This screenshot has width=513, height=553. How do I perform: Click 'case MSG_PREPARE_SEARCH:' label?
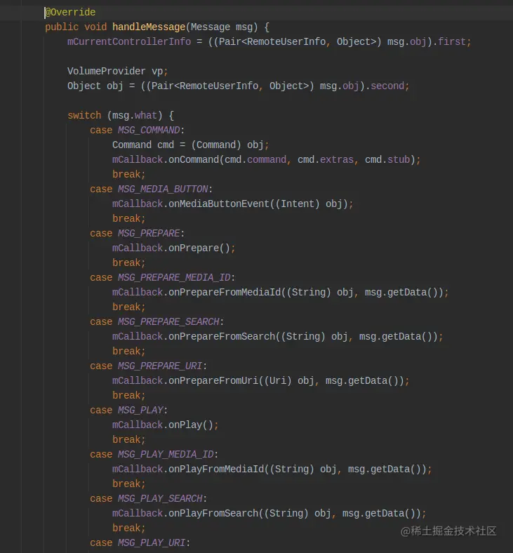(x=156, y=321)
